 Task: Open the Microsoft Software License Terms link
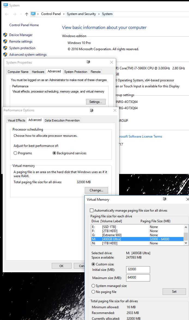pyautogui.click(x=140, y=137)
